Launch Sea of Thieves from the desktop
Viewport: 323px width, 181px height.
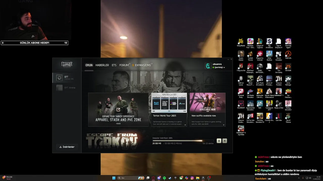pos(288,118)
